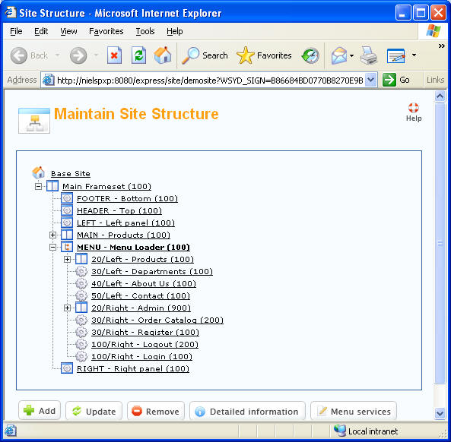The height and width of the screenshot is (442, 451).
Task: Open the address bar dropdown arrow
Action: coord(371,80)
